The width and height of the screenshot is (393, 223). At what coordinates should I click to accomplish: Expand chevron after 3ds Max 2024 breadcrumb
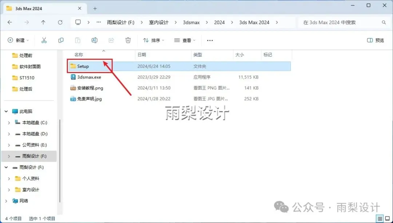click(x=277, y=22)
